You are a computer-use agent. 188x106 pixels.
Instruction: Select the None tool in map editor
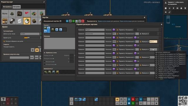pos(5,14)
